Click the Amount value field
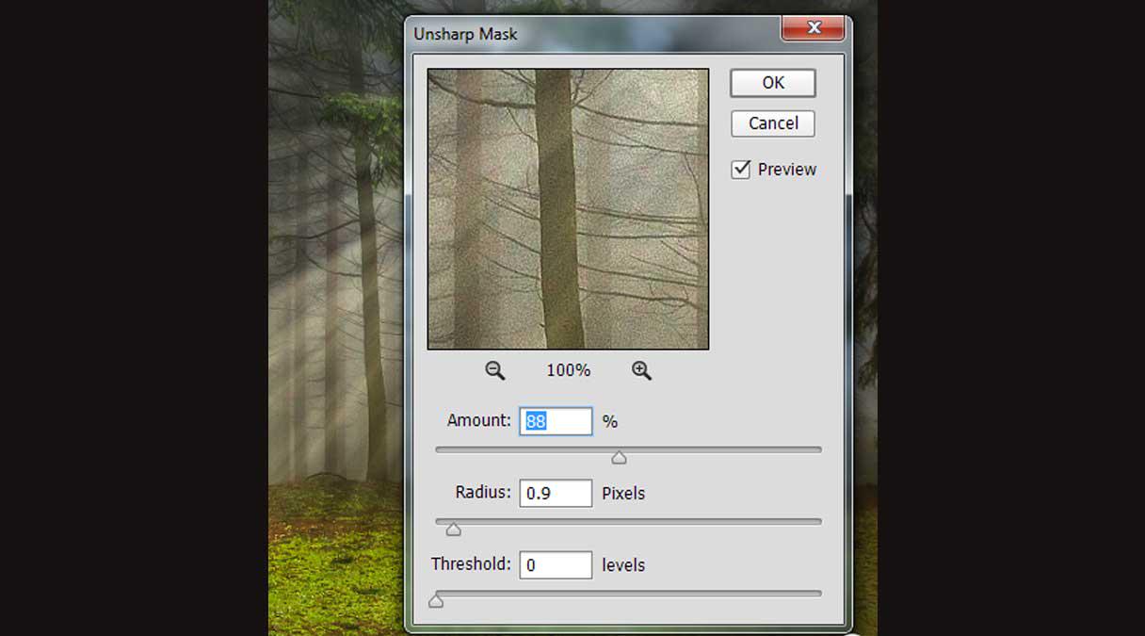The width and height of the screenshot is (1145, 636). click(556, 421)
